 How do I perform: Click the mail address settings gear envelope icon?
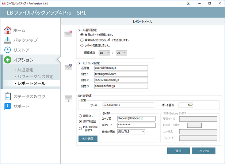click(68, 67)
